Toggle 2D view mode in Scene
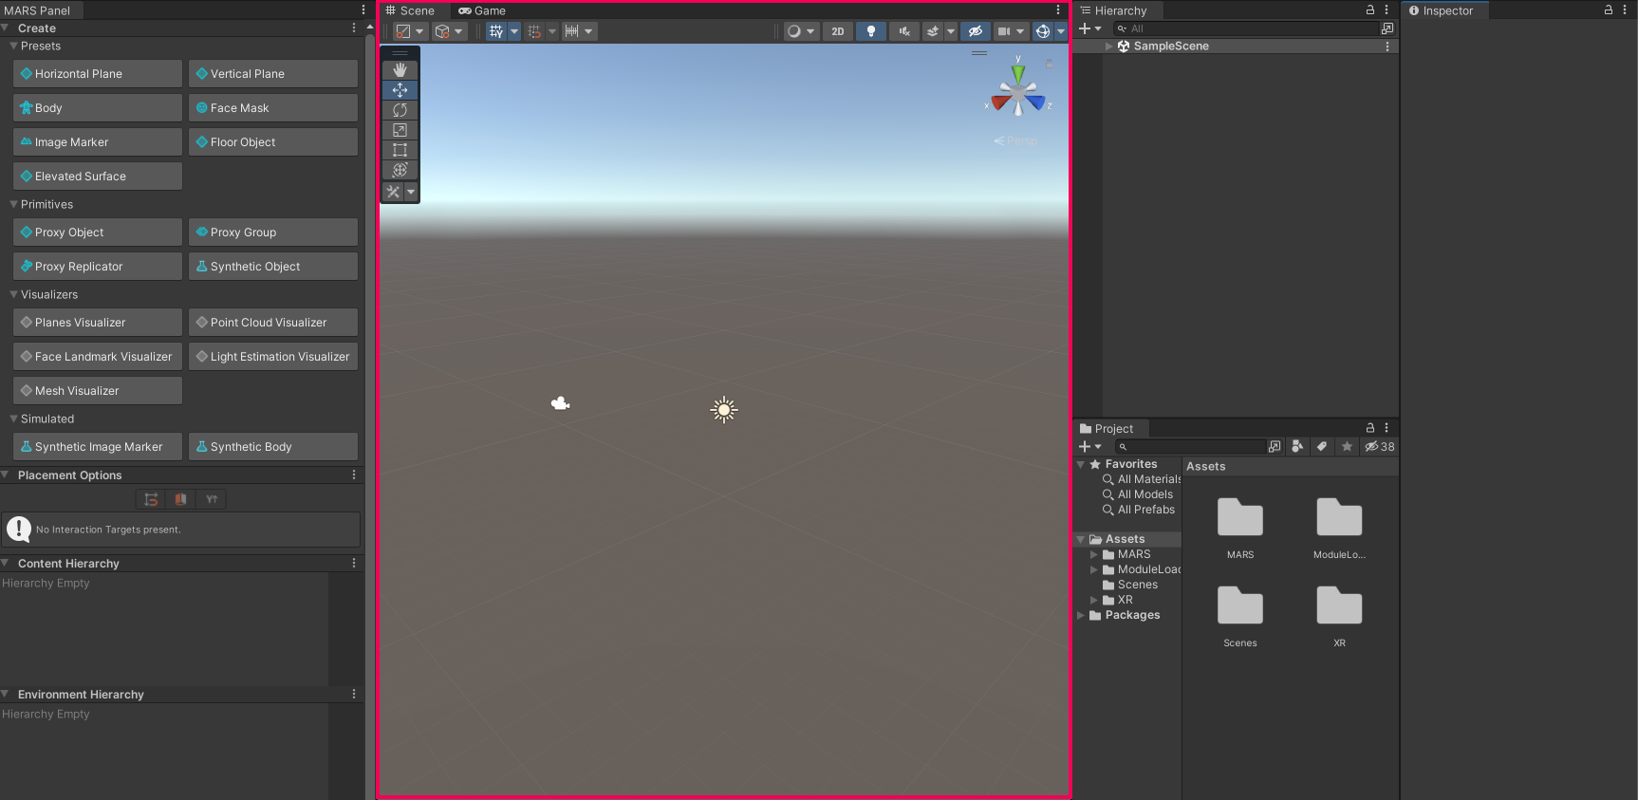Image resolution: width=1638 pixels, height=800 pixels. tap(837, 31)
